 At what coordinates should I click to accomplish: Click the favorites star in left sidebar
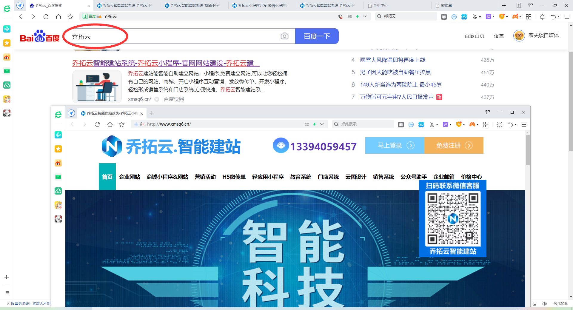(7, 43)
